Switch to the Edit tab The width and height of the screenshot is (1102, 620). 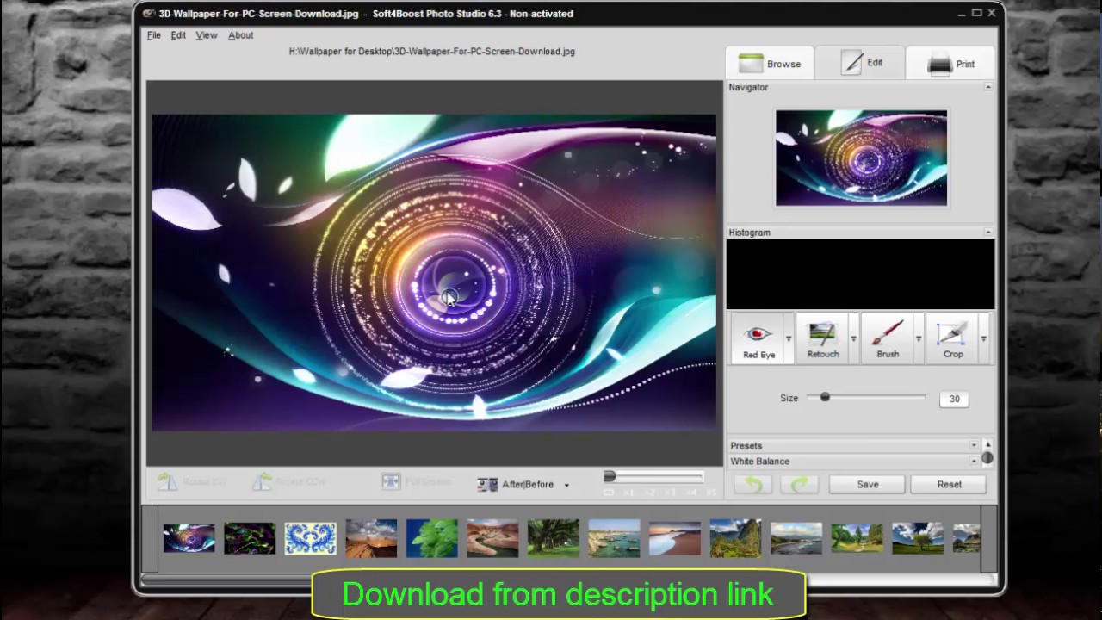[x=861, y=63]
